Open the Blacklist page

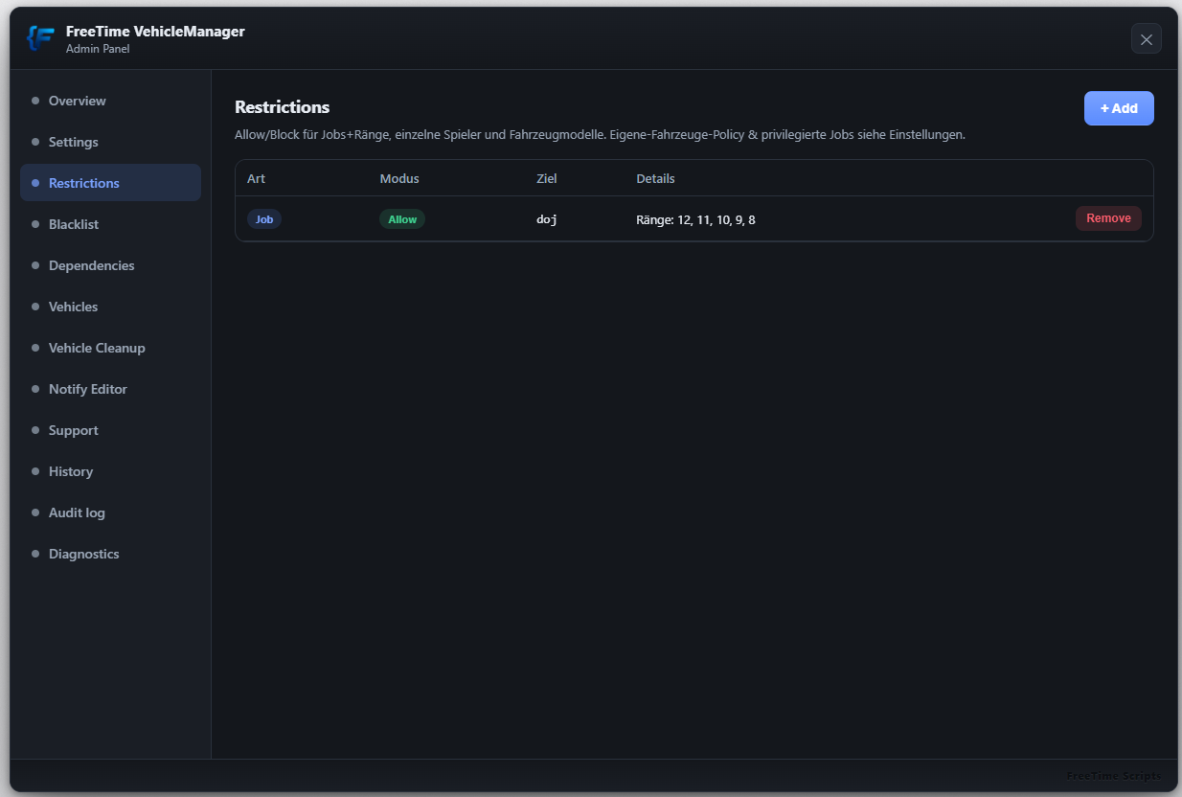[x=110, y=224]
